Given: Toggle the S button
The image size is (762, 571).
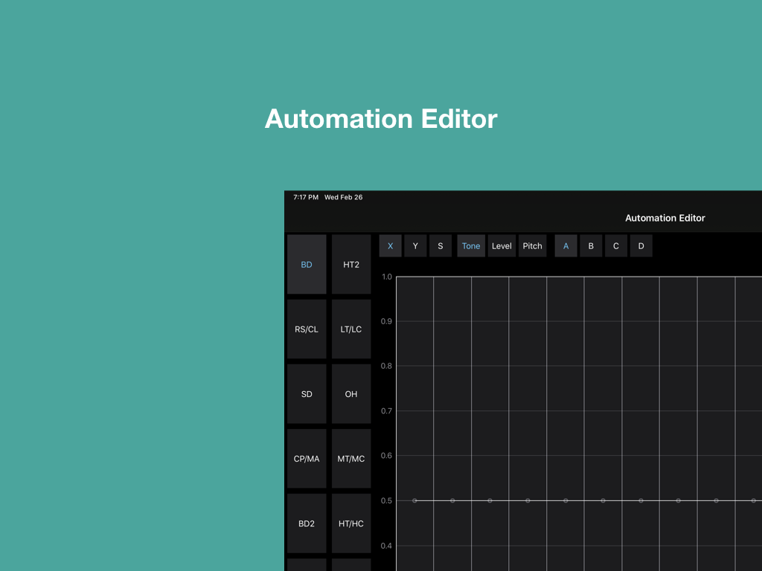Looking at the screenshot, I should [441, 246].
